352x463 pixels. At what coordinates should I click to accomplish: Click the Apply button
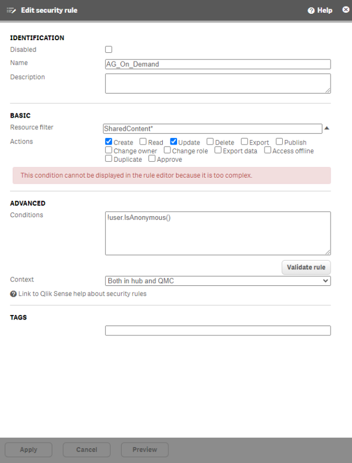[28, 449]
